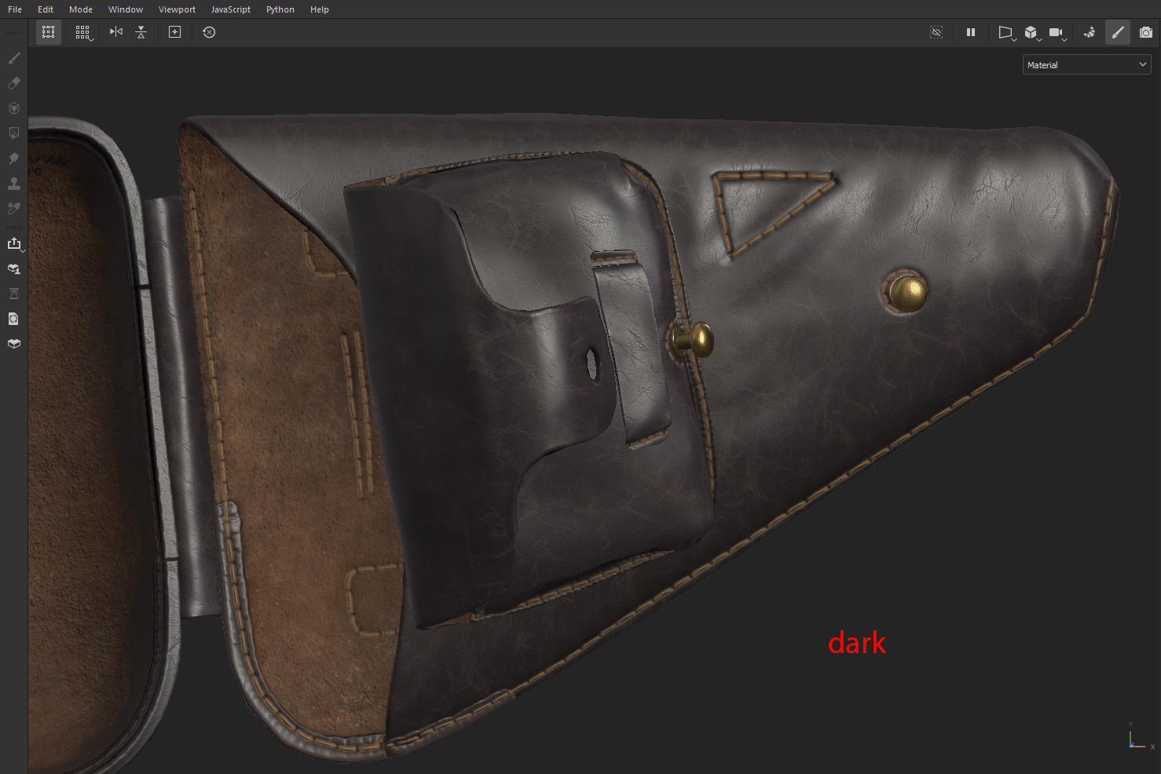Open the Material channel dropdown

click(1086, 64)
